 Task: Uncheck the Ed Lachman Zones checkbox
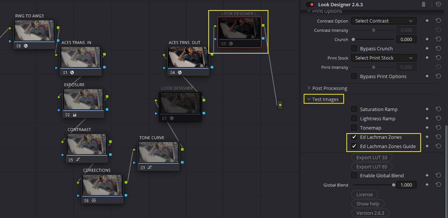coord(354,137)
